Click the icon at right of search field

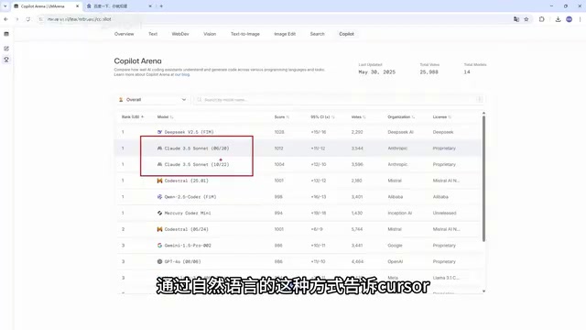pos(479,100)
